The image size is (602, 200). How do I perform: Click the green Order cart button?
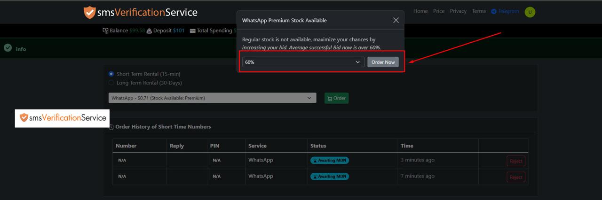336,98
